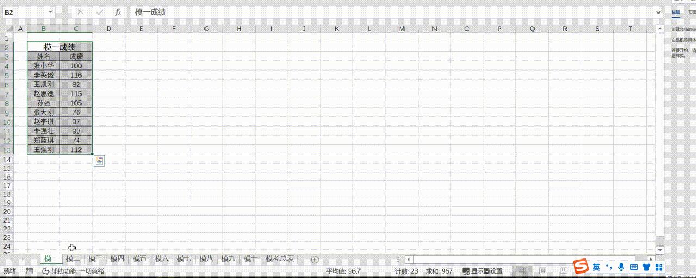Open accessibility checker status in status bar

tap(73, 271)
